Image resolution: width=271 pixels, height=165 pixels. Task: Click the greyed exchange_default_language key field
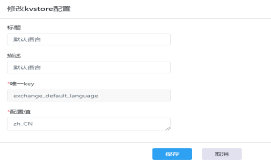89,96
